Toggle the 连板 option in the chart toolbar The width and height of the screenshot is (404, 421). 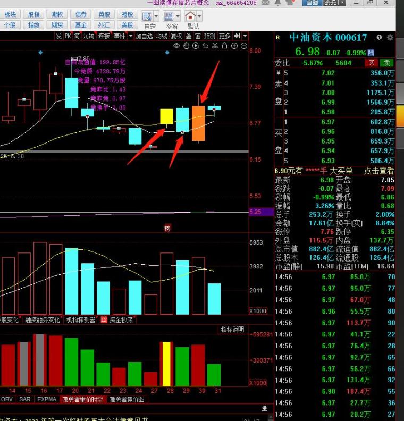pyautogui.click(x=104, y=36)
